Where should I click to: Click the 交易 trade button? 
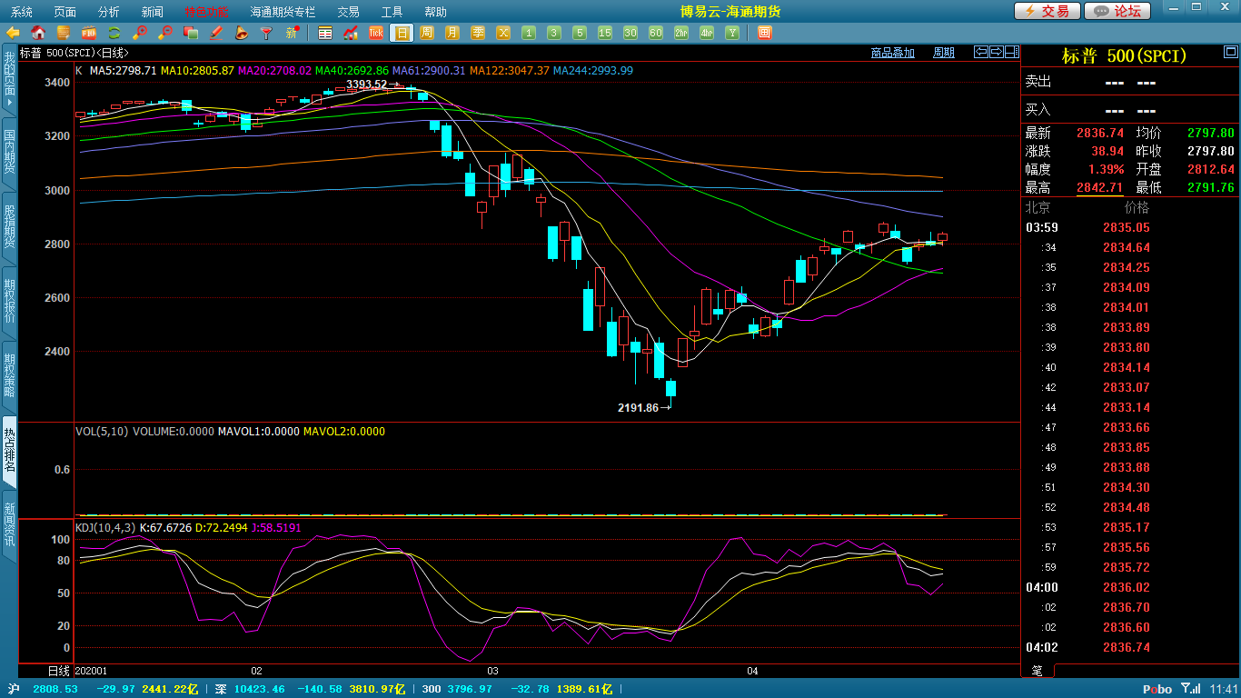[1047, 11]
